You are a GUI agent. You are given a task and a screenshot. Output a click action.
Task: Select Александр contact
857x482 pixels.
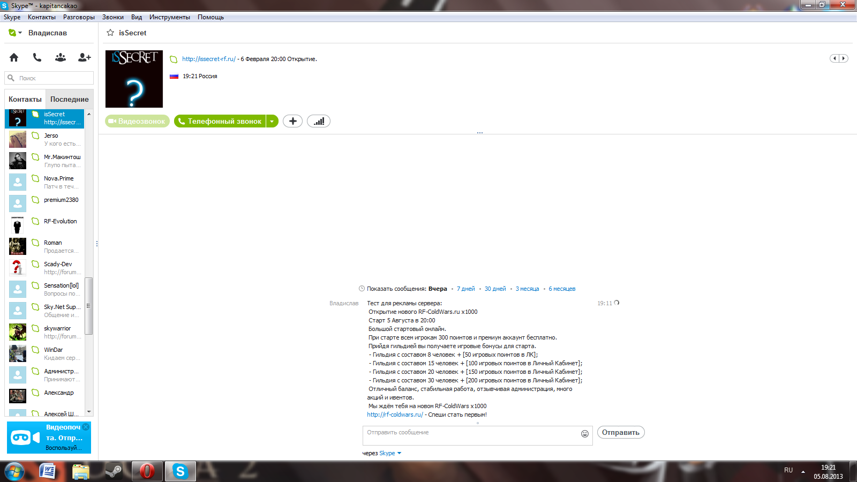click(x=44, y=396)
